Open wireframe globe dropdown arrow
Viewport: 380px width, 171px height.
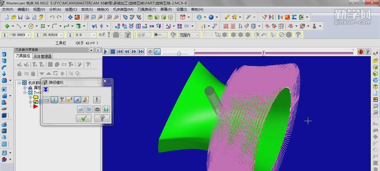(x=205, y=17)
